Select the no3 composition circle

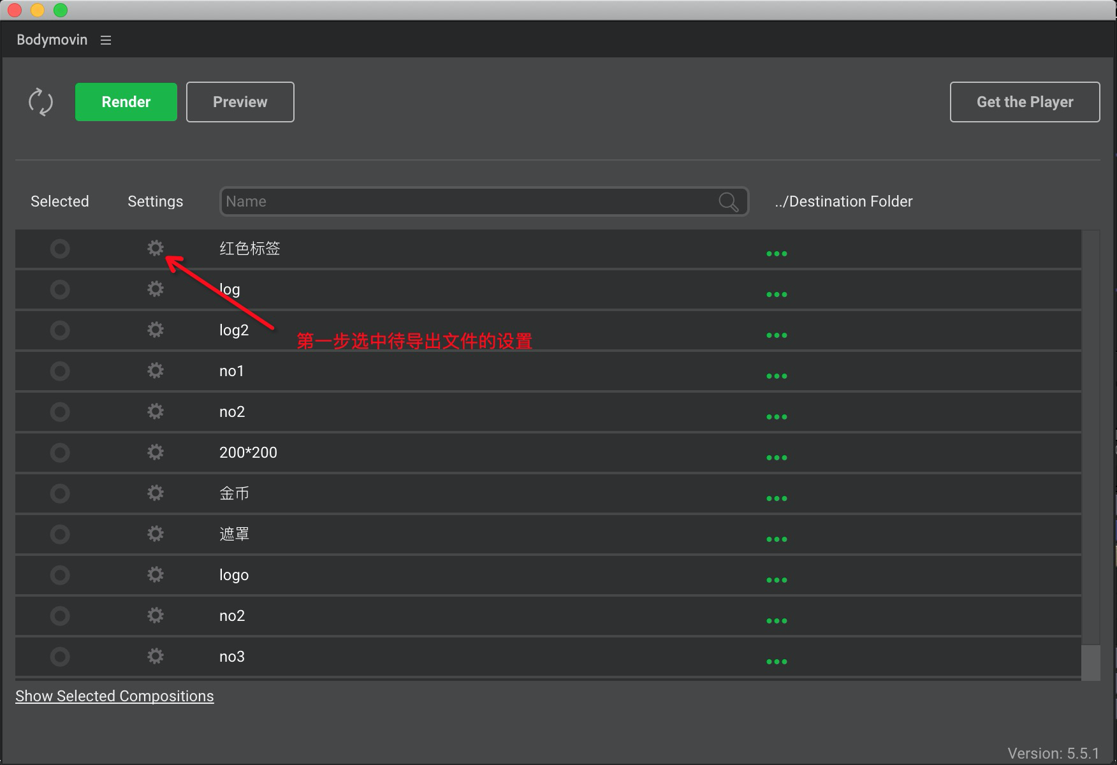[60, 657]
